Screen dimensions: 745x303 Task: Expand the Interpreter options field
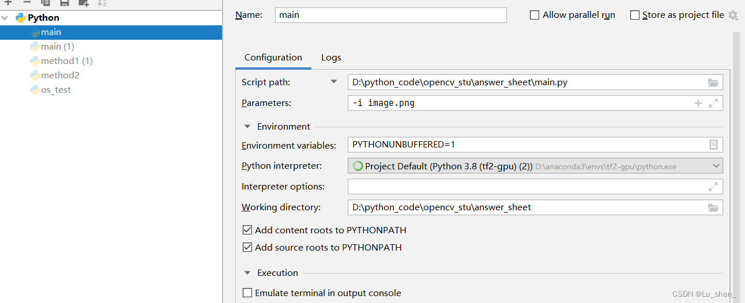tap(713, 187)
